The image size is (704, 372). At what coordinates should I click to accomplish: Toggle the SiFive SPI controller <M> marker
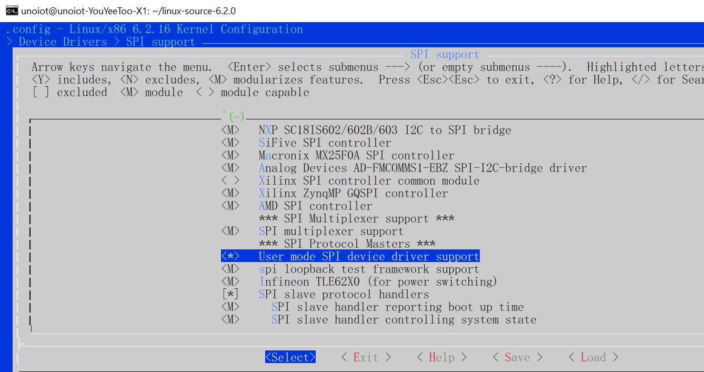tap(230, 143)
